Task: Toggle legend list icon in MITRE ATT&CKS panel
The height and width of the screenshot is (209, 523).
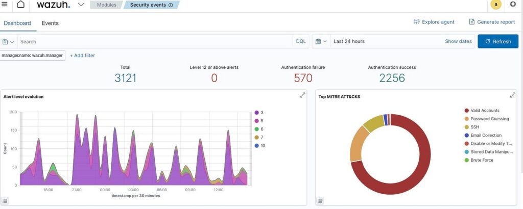Action: pyautogui.click(x=321, y=201)
